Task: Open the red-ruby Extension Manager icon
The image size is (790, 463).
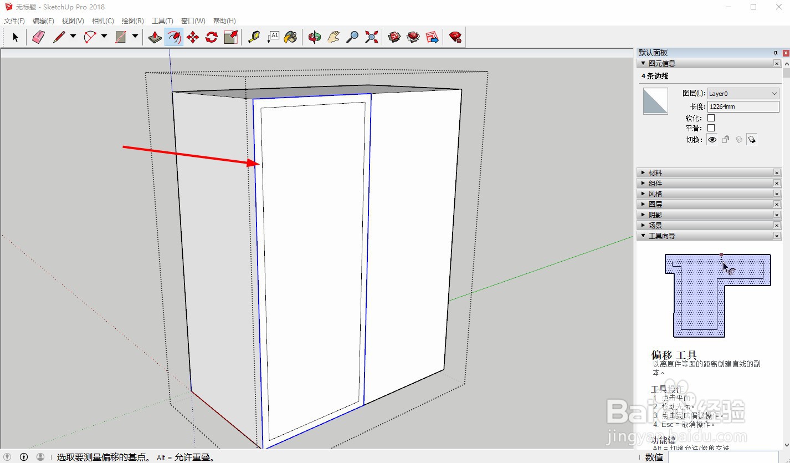Action: point(455,37)
